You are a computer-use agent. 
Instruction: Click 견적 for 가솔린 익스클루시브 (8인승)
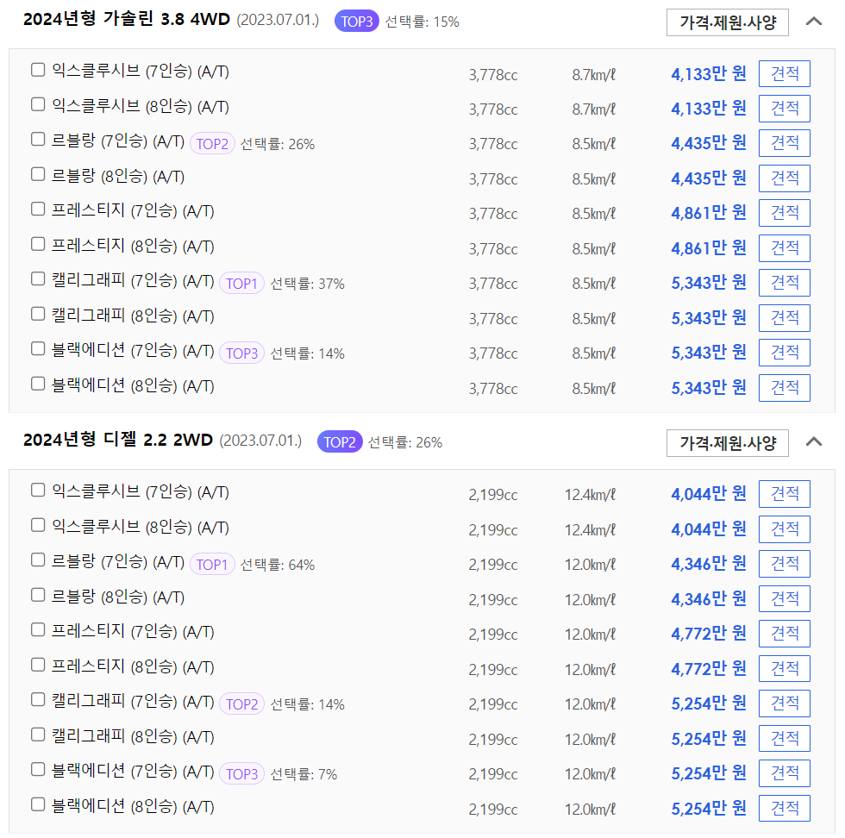(784, 109)
